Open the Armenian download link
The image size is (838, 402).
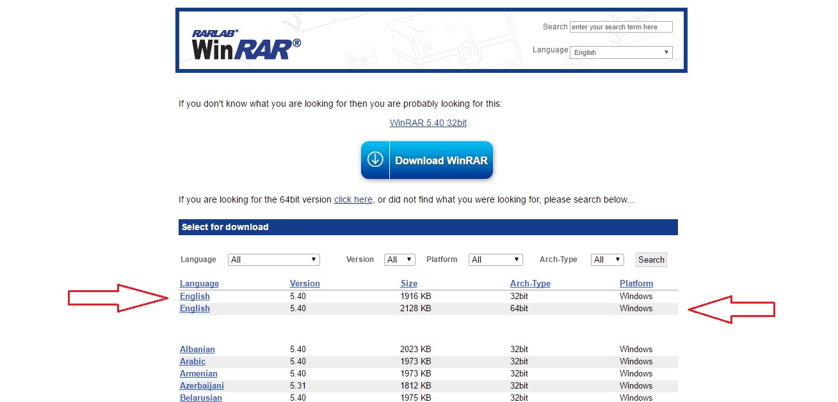198,373
